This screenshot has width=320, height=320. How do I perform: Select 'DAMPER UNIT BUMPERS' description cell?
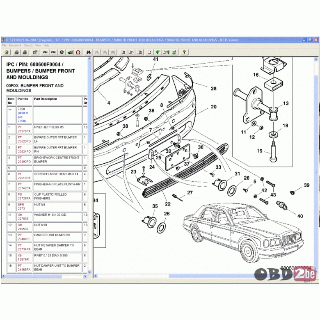pos(57,237)
